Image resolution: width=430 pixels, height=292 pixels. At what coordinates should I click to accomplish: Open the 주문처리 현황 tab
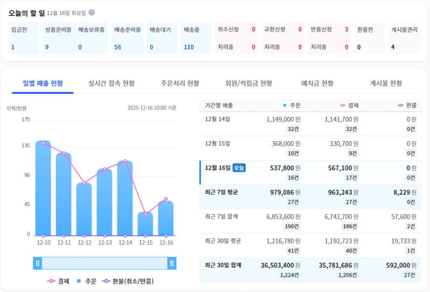pos(180,83)
